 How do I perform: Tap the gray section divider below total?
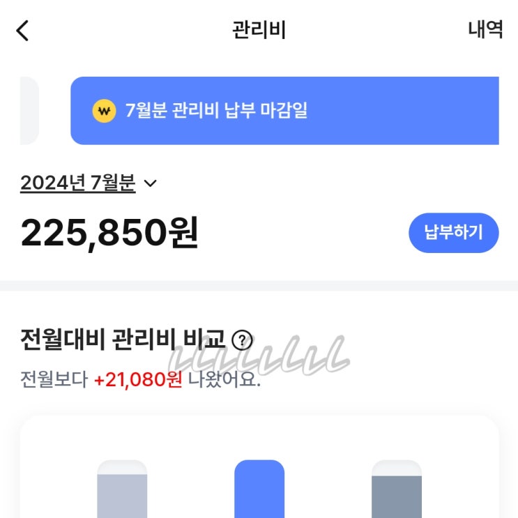259,286
